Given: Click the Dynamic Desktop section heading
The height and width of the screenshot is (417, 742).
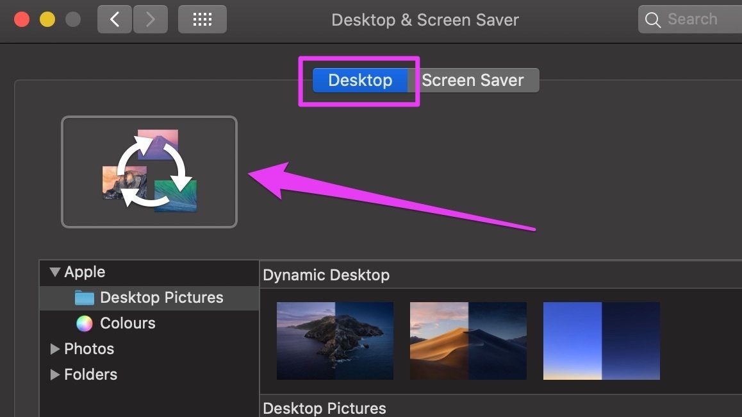Looking at the screenshot, I should click(326, 275).
